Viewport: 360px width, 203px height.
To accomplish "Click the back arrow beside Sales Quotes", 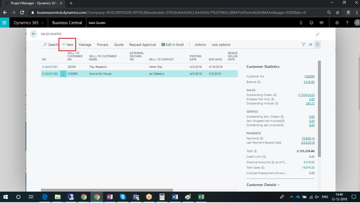I will tap(34, 34).
